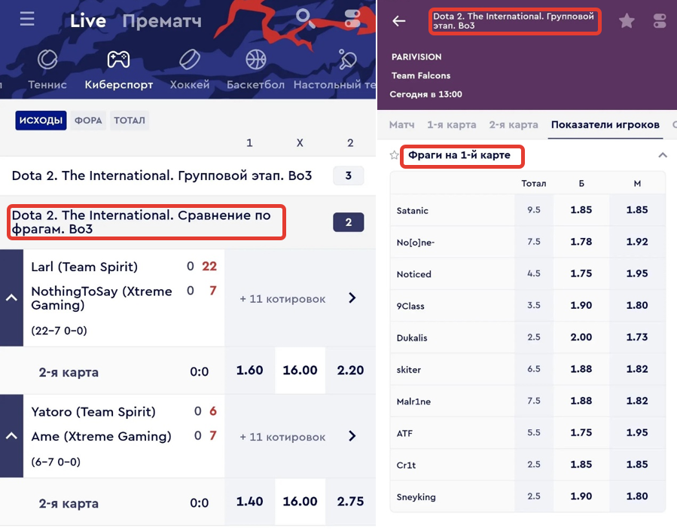Click the Team Falcons team name
The height and width of the screenshot is (531, 677).
(x=421, y=75)
